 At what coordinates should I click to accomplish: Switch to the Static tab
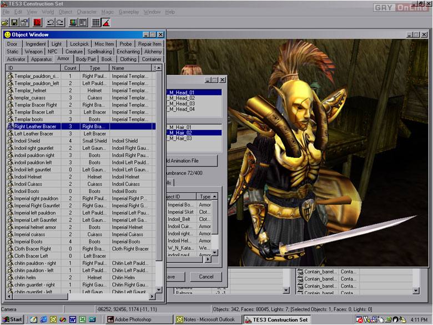tap(12, 52)
